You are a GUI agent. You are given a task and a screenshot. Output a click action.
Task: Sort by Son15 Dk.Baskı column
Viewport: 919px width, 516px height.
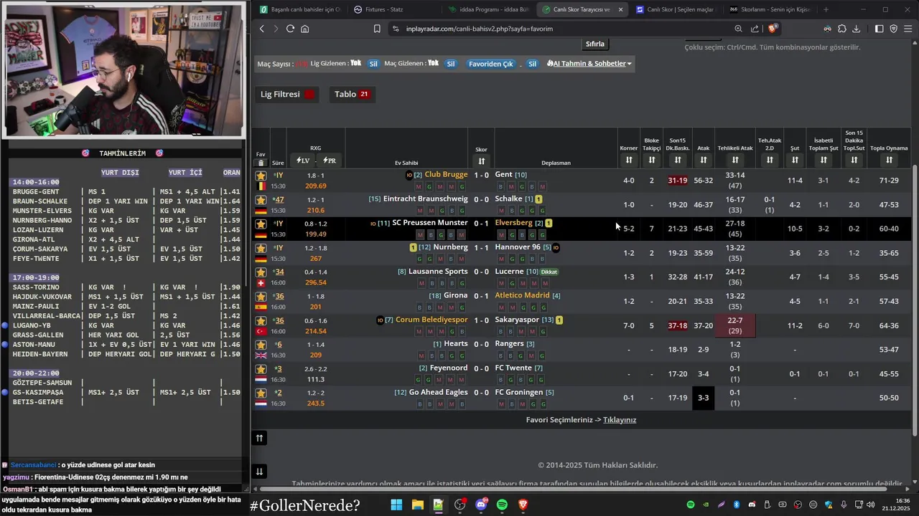[677, 160]
